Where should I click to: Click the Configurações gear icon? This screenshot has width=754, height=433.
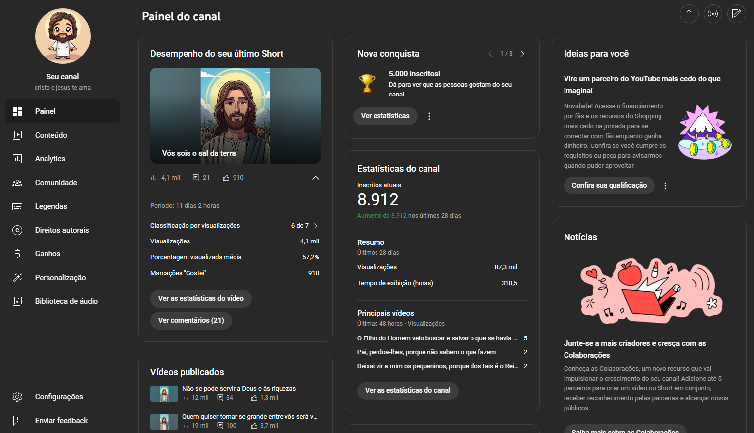(x=17, y=397)
